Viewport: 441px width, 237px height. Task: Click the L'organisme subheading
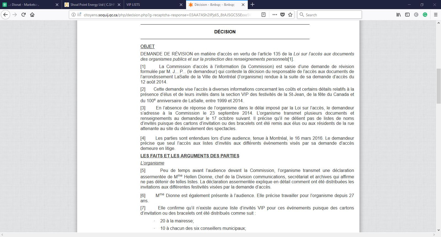tap(152, 163)
